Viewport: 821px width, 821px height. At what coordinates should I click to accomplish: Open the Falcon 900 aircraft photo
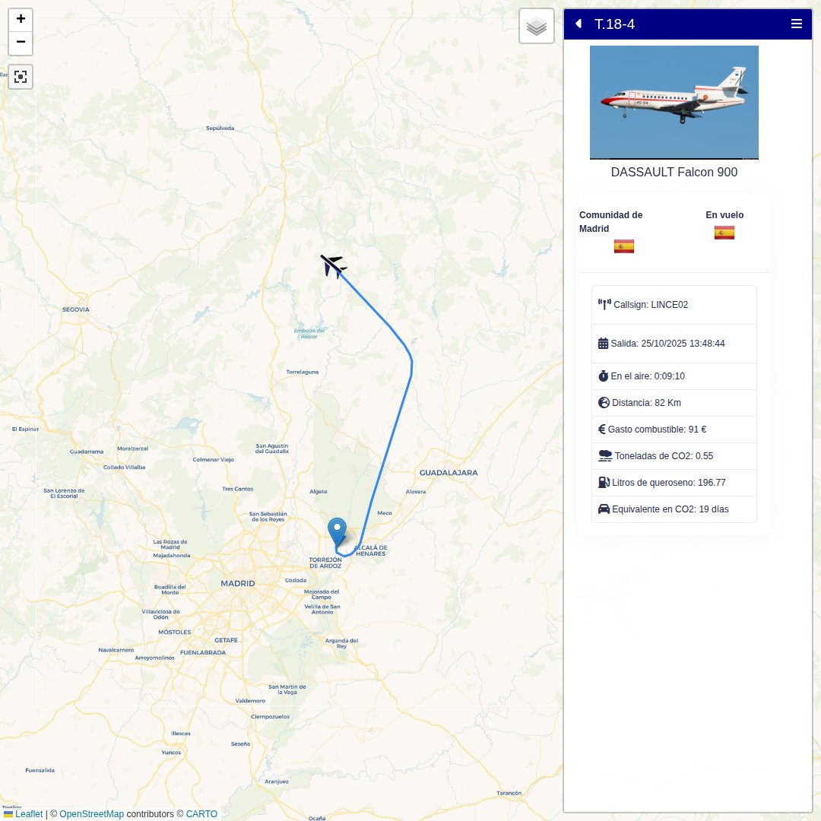(x=674, y=103)
